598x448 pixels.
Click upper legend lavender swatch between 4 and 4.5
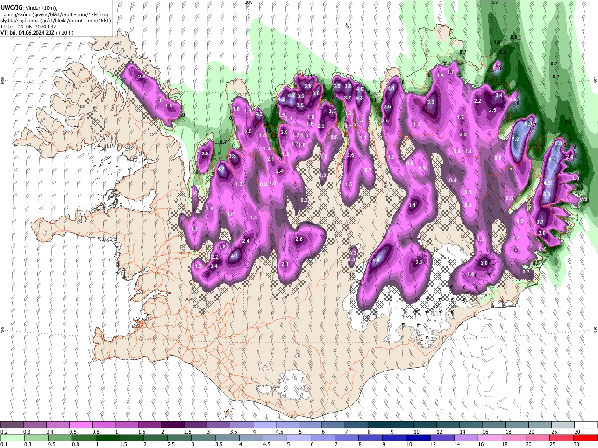coord(264,425)
